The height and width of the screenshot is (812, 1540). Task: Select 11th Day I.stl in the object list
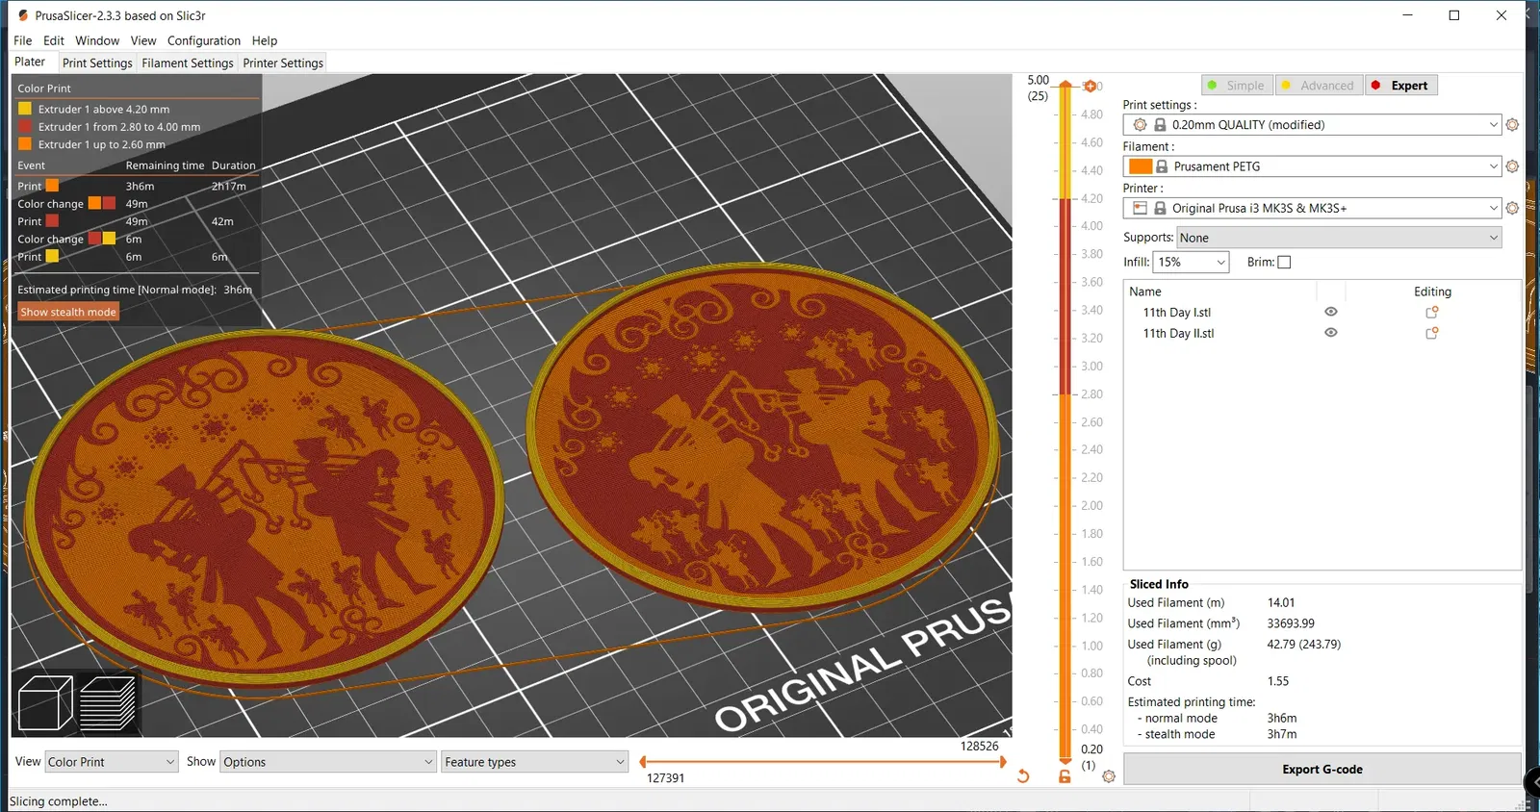tap(1177, 313)
